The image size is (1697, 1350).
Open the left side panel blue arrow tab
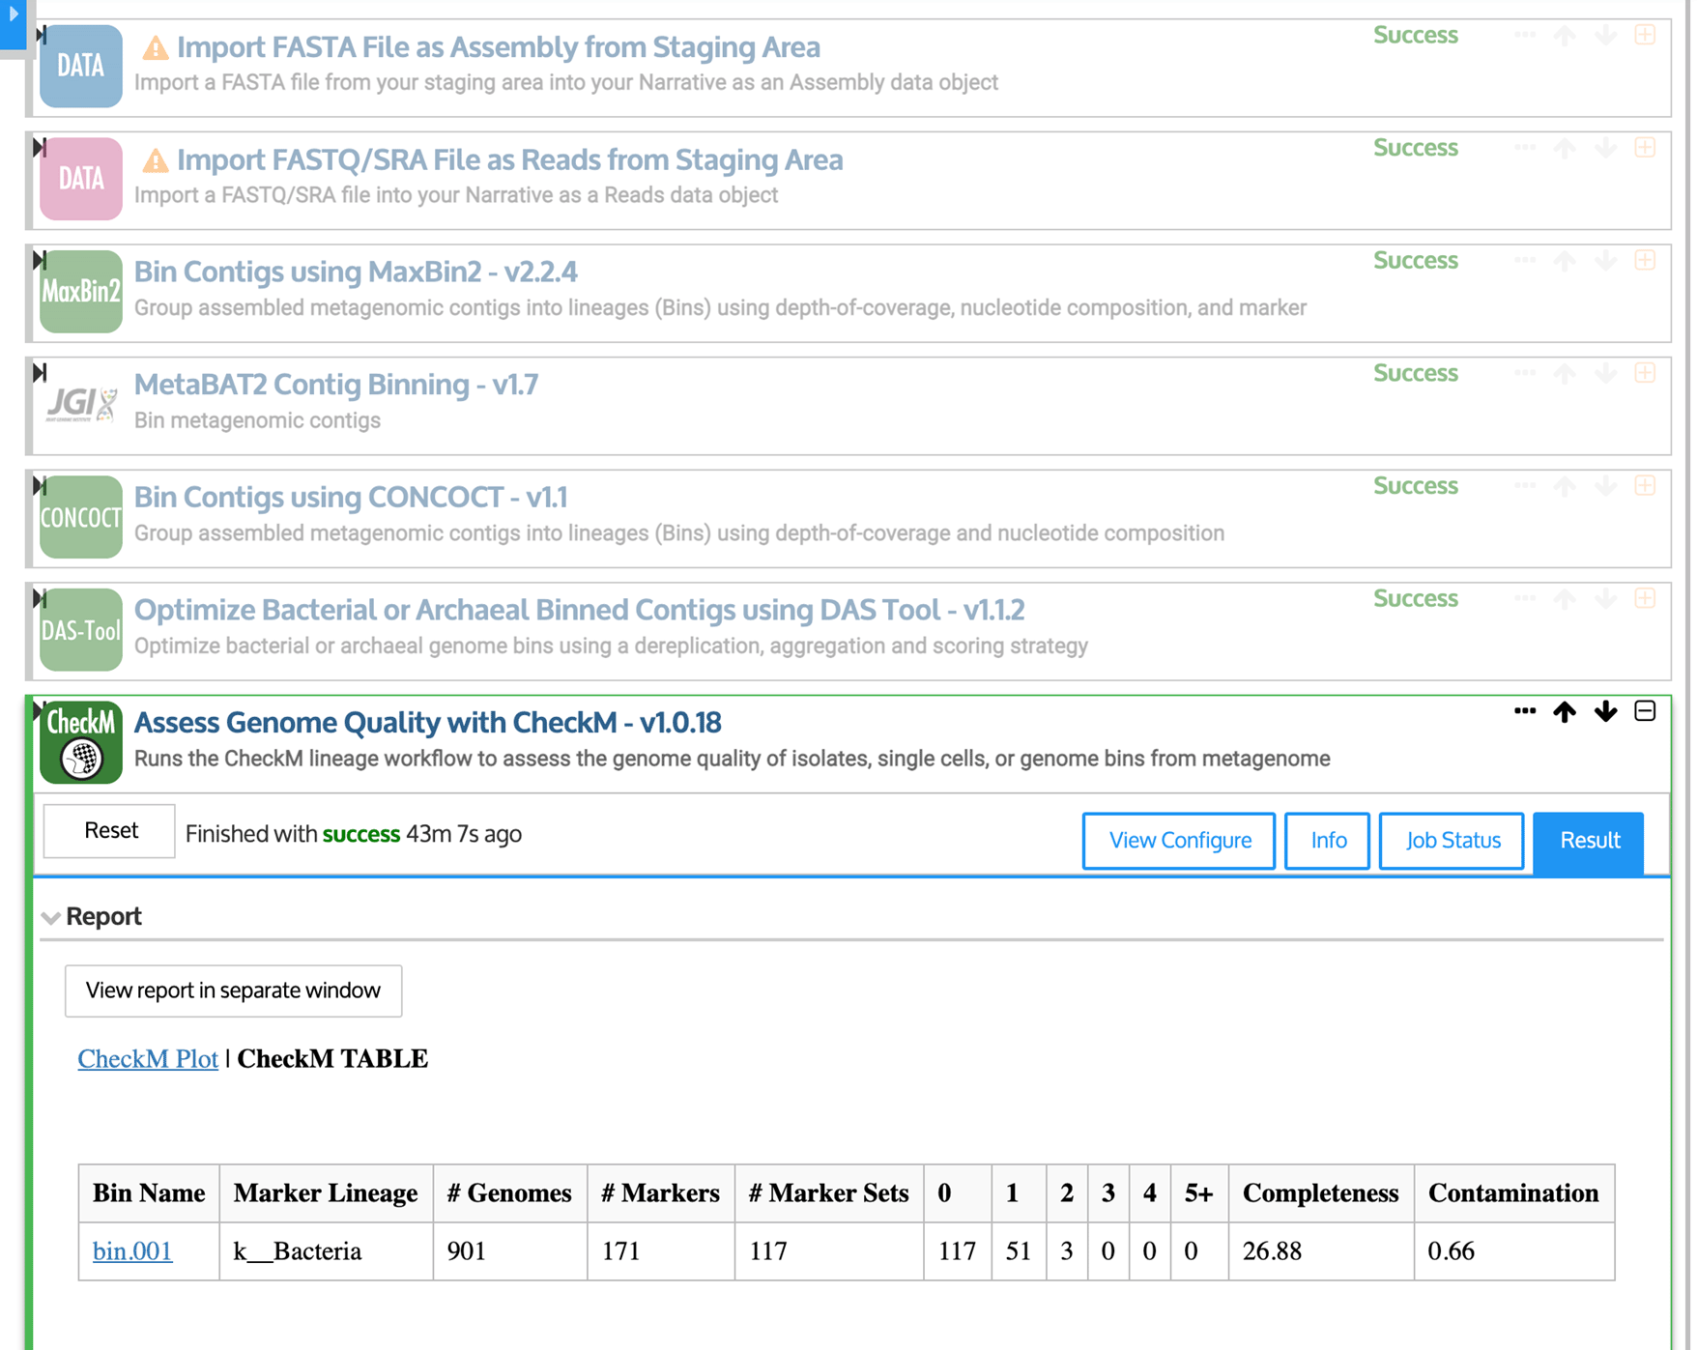(13, 23)
